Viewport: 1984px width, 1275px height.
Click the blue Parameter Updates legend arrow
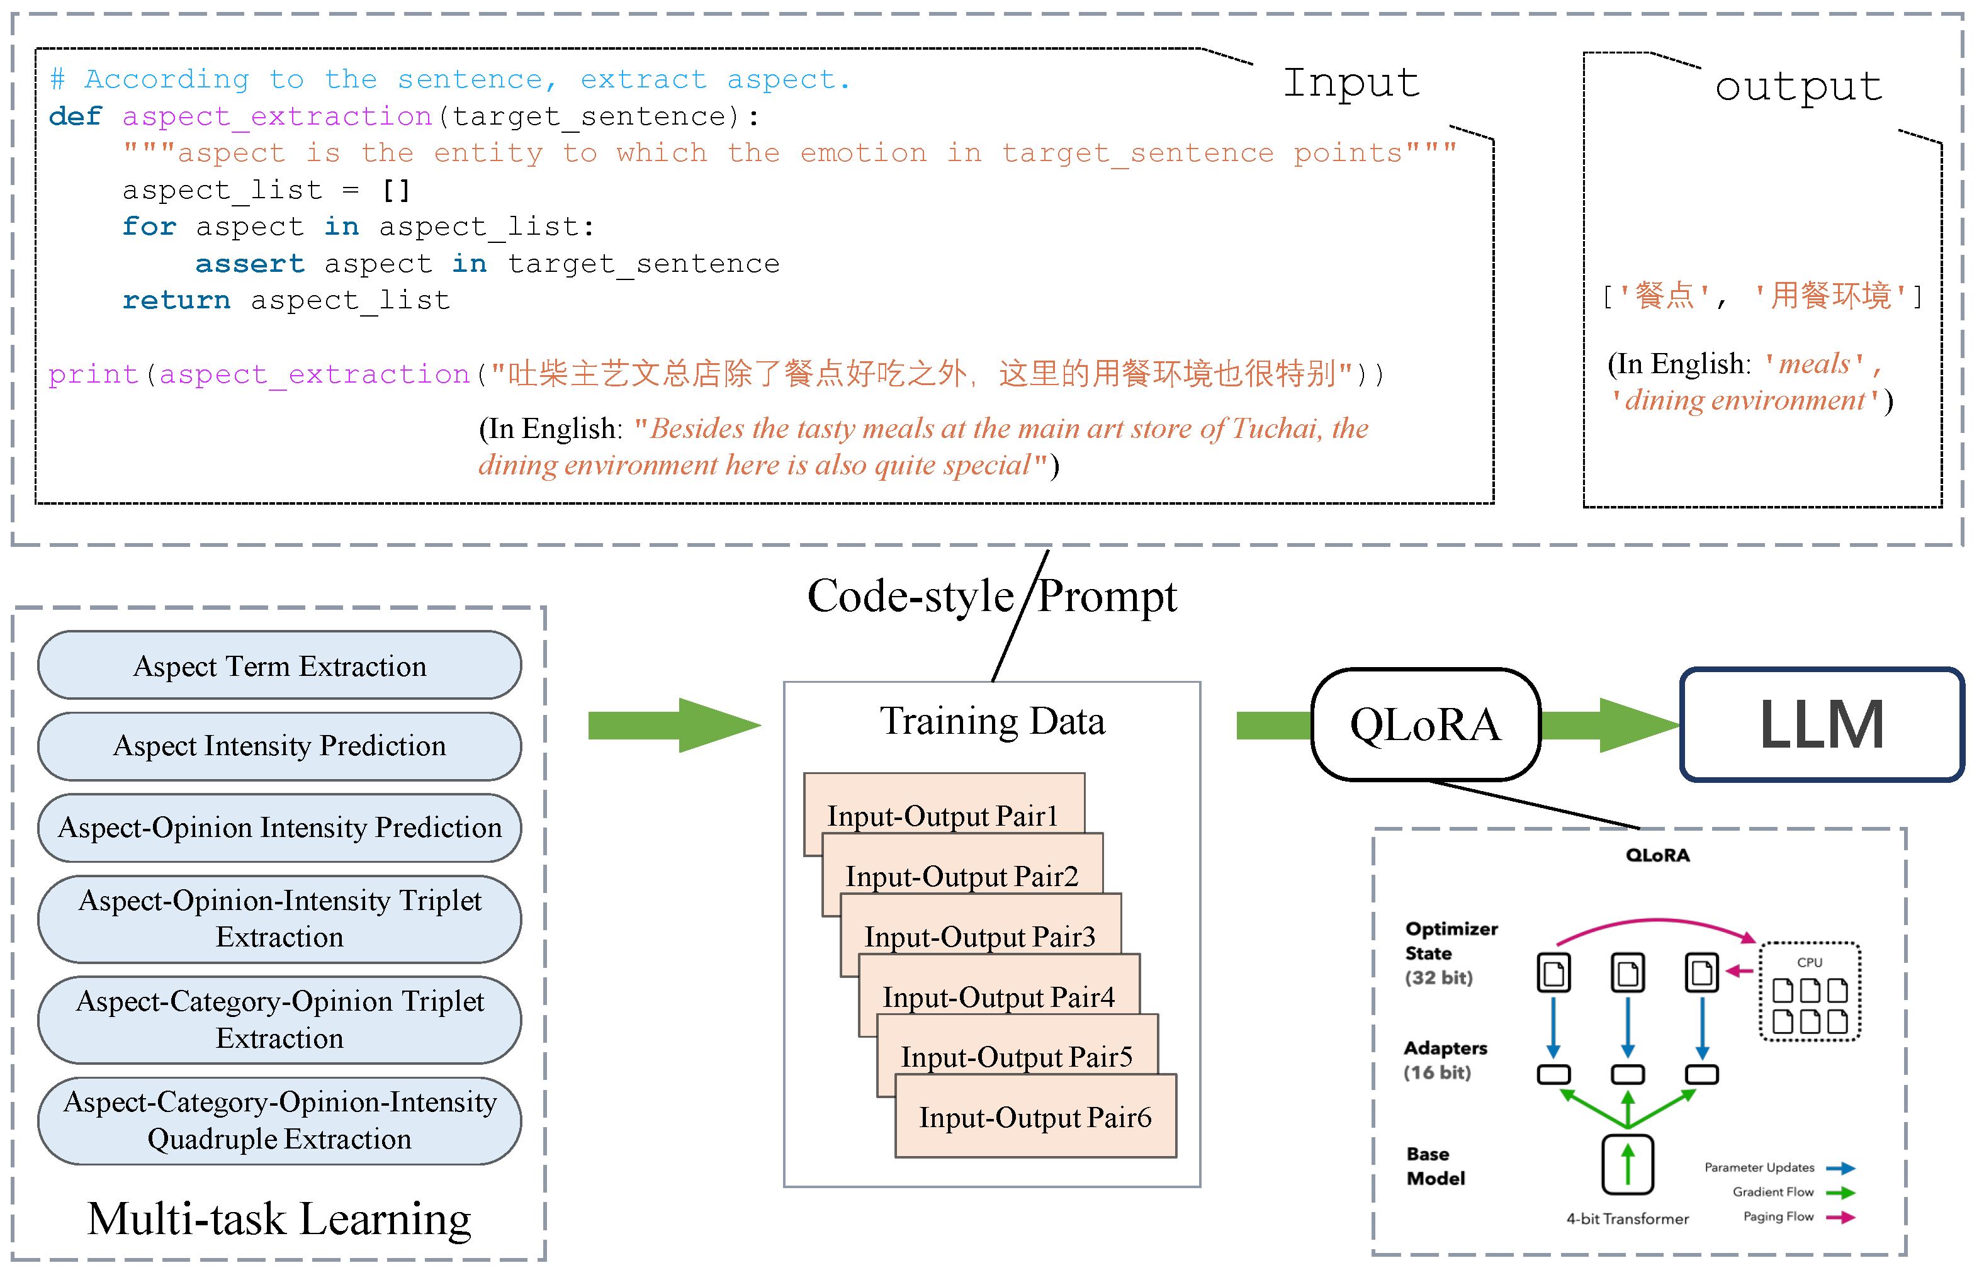[x=1840, y=1168]
